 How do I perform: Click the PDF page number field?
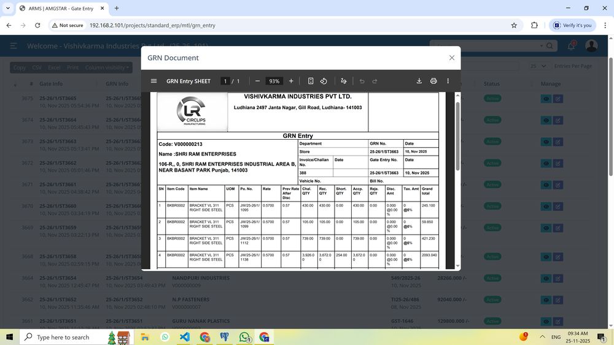pyautogui.click(x=225, y=81)
